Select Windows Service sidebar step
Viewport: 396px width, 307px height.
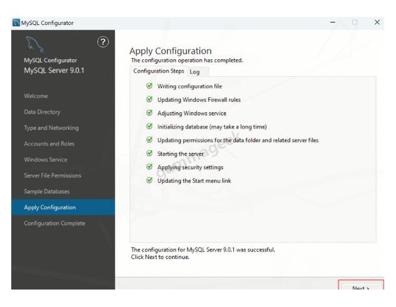(x=46, y=160)
